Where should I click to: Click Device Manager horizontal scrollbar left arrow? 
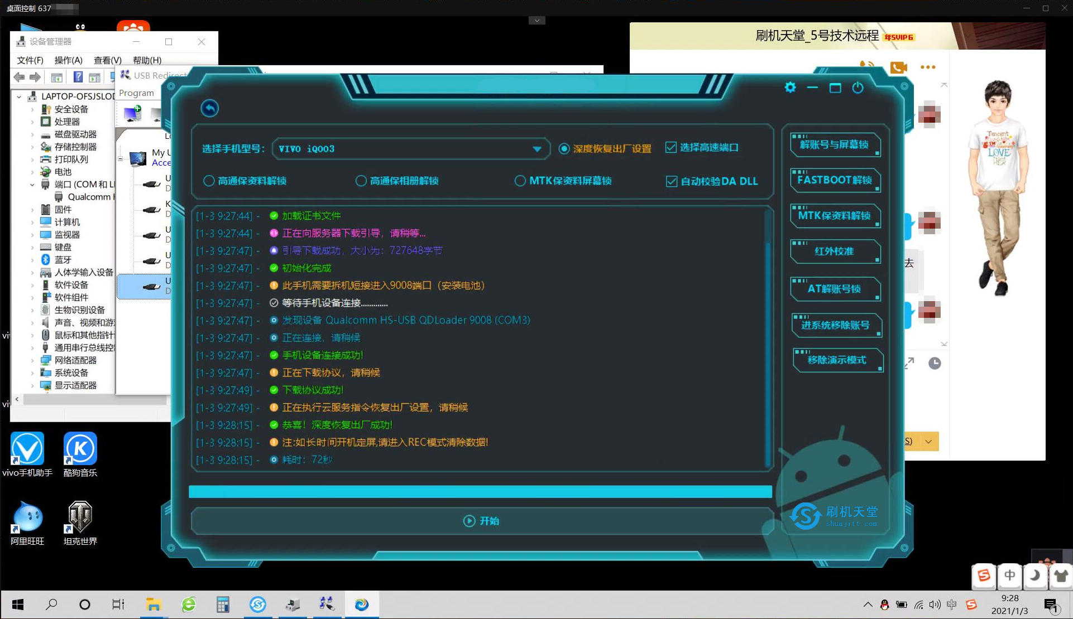pos(17,399)
